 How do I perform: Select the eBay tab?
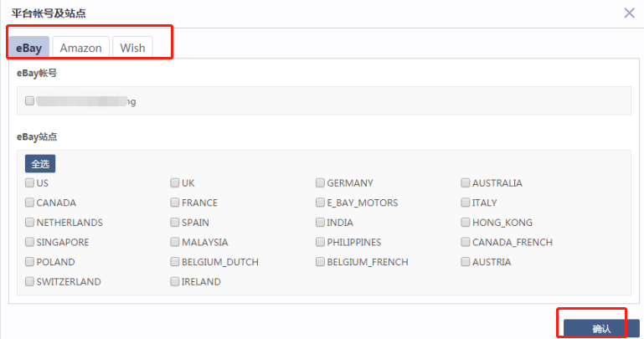click(x=28, y=47)
